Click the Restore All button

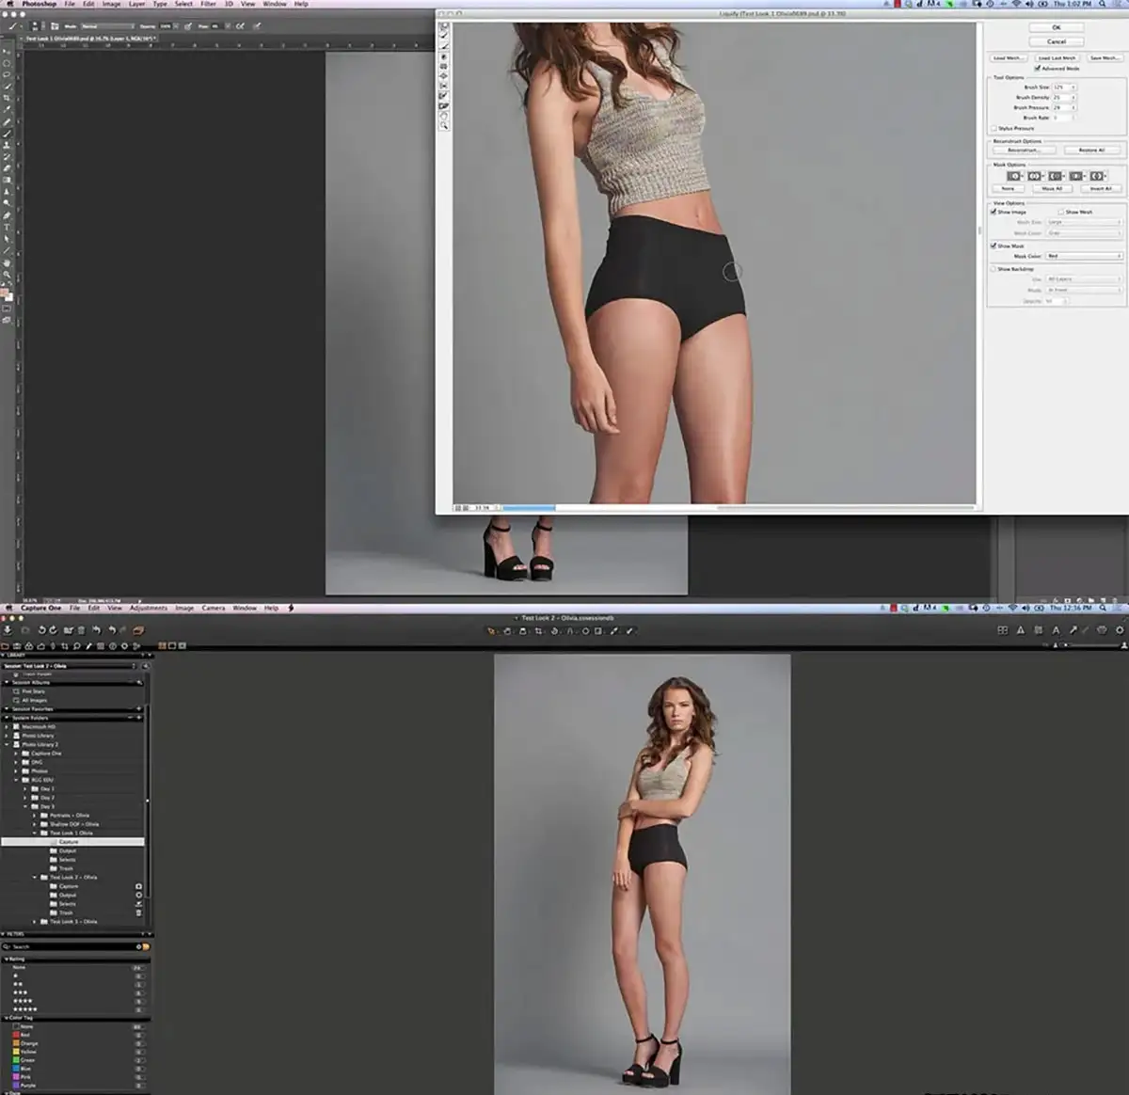[x=1091, y=151]
